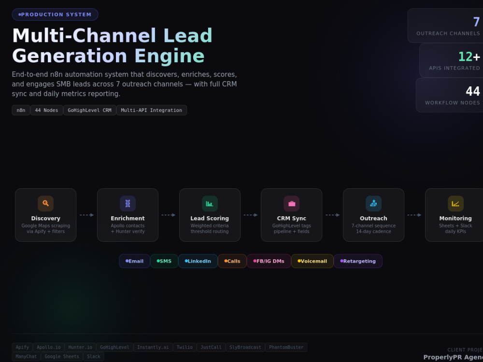Click the CRM Sync briefcase icon

click(x=291, y=204)
